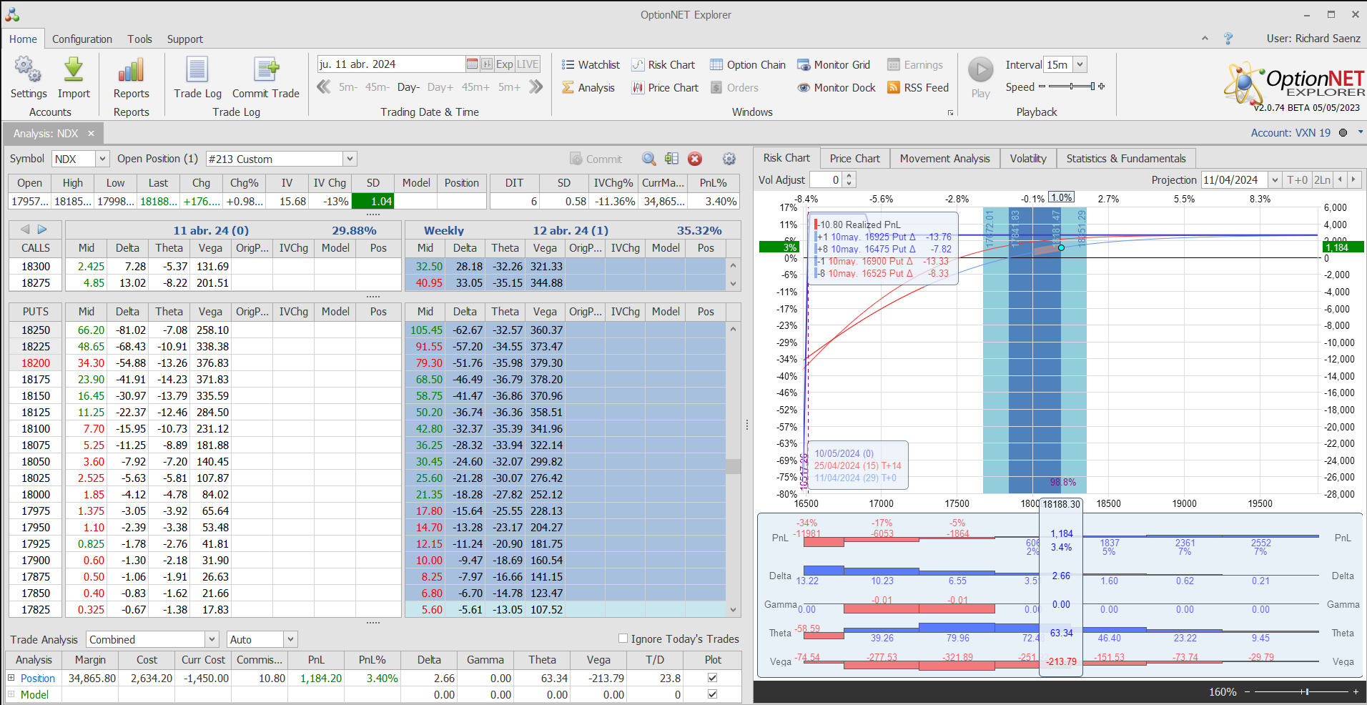This screenshot has height=705, width=1367.
Task: Click the red delete position icon
Action: click(695, 159)
